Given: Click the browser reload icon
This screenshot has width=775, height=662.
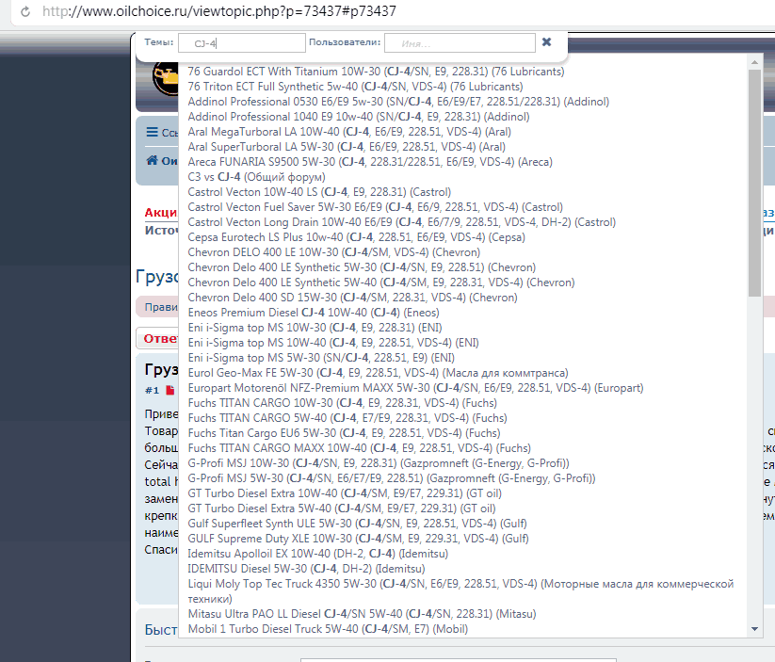Looking at the screenshot, I should coord(25,11).
